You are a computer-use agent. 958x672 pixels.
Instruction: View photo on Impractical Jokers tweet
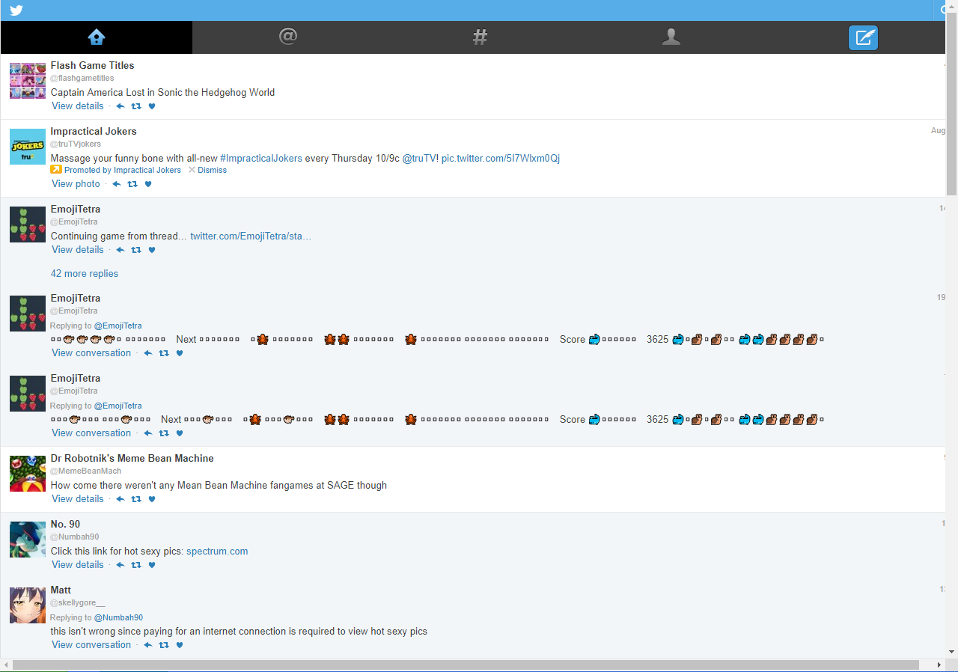click(x=76, y=184)
